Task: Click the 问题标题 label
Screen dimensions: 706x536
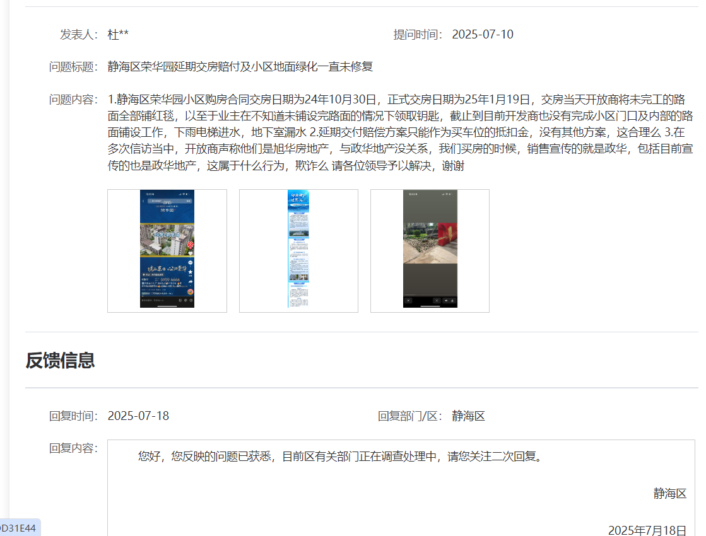Action: pos(73,67)
